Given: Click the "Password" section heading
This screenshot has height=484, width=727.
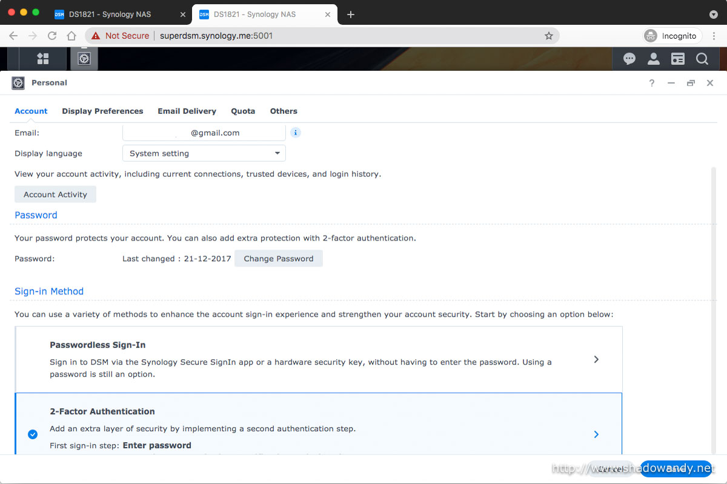Looking at the screenshot, I should [36, 215].
